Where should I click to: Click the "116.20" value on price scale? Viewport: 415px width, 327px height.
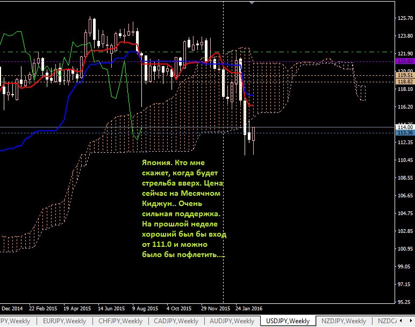(405, 106)
